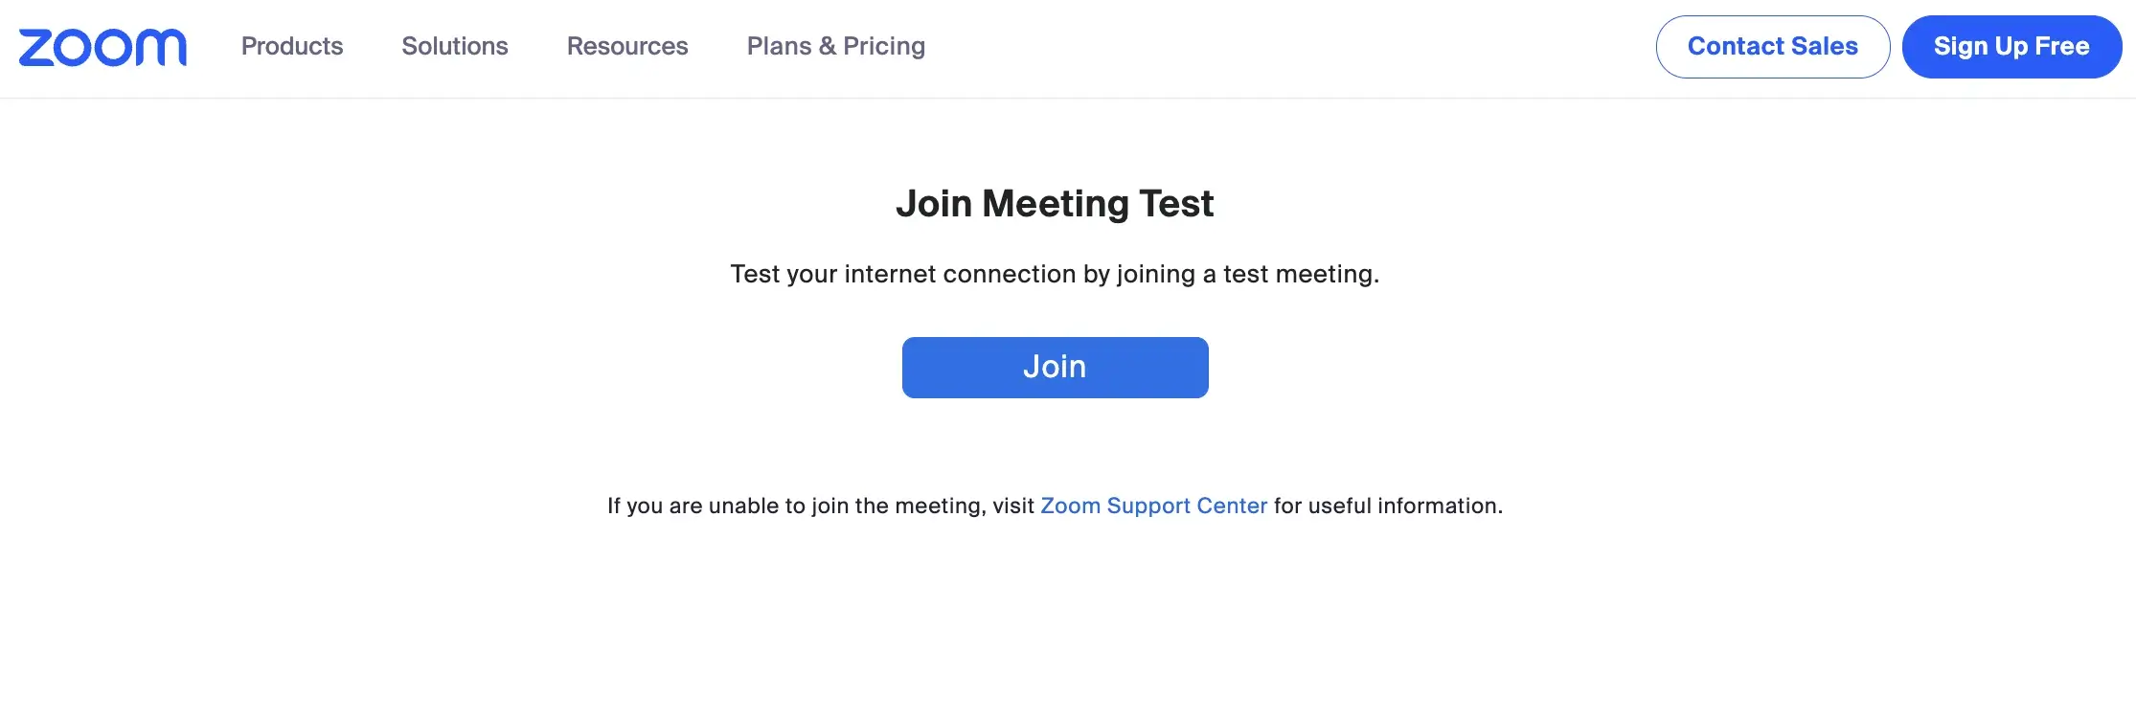Follow the Zoom Support Center hyperlink
Viewport: 2136px width, 720px height.
click(x=1153, y=506)
